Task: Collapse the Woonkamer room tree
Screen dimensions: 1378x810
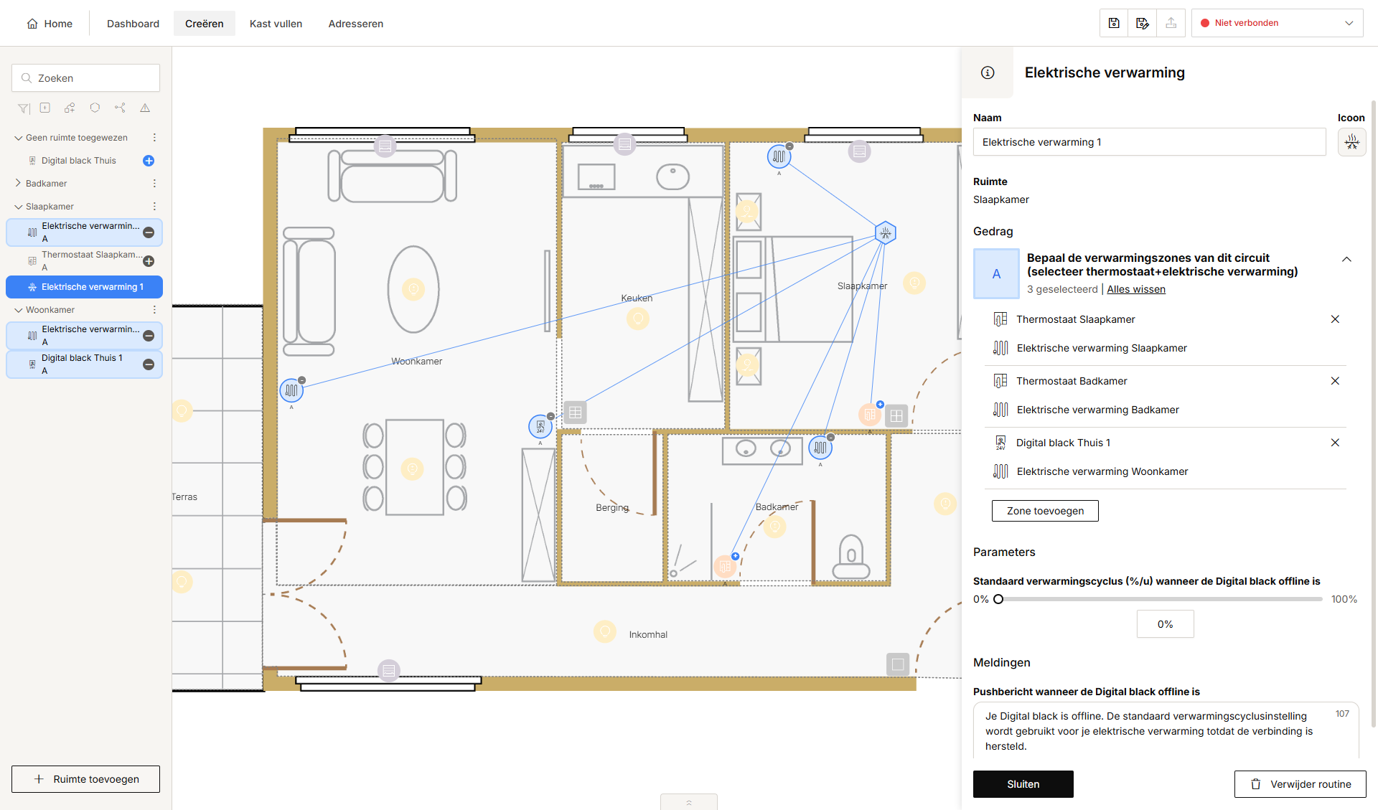Action: tap(18, 310)
